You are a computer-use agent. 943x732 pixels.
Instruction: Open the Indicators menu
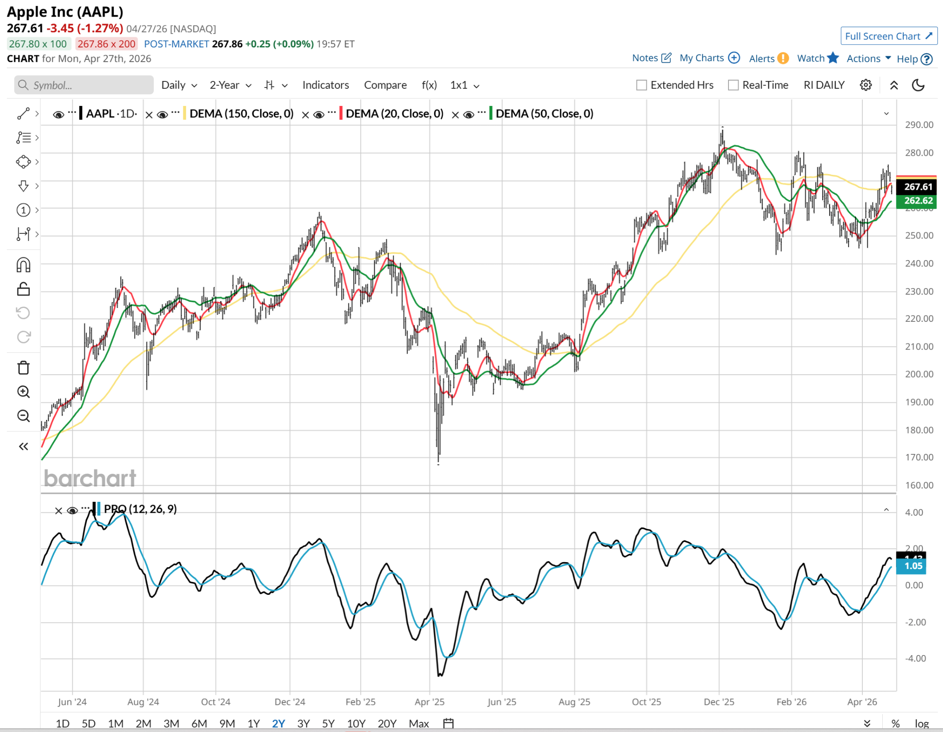tap(325, 85)
